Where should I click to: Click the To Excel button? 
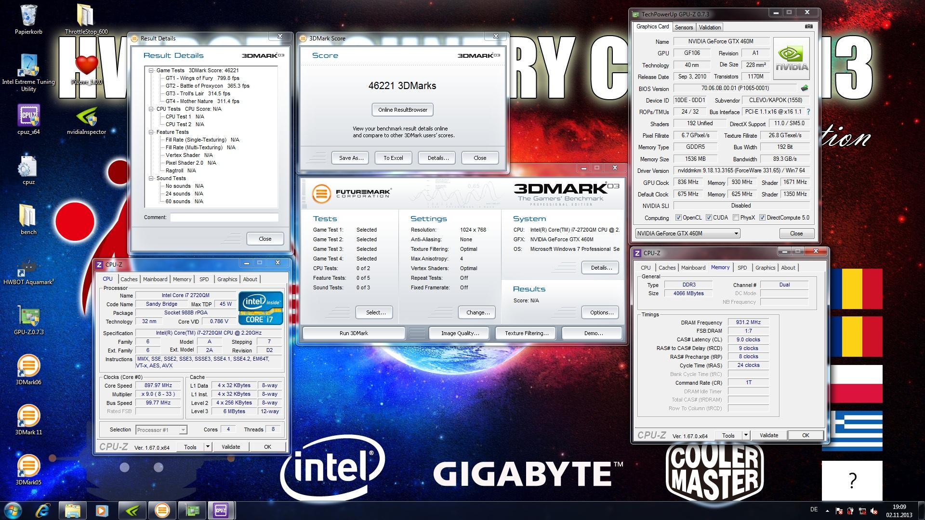point(393,158)
